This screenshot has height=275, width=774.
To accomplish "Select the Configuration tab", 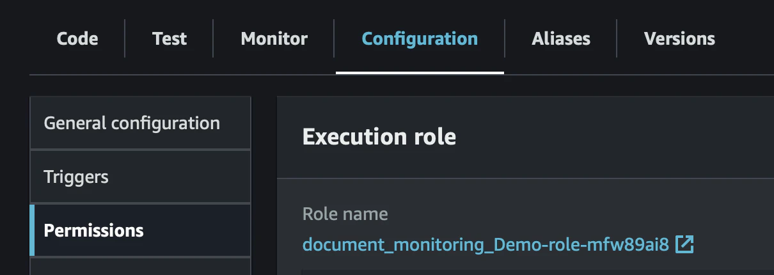I will (420, 38).
